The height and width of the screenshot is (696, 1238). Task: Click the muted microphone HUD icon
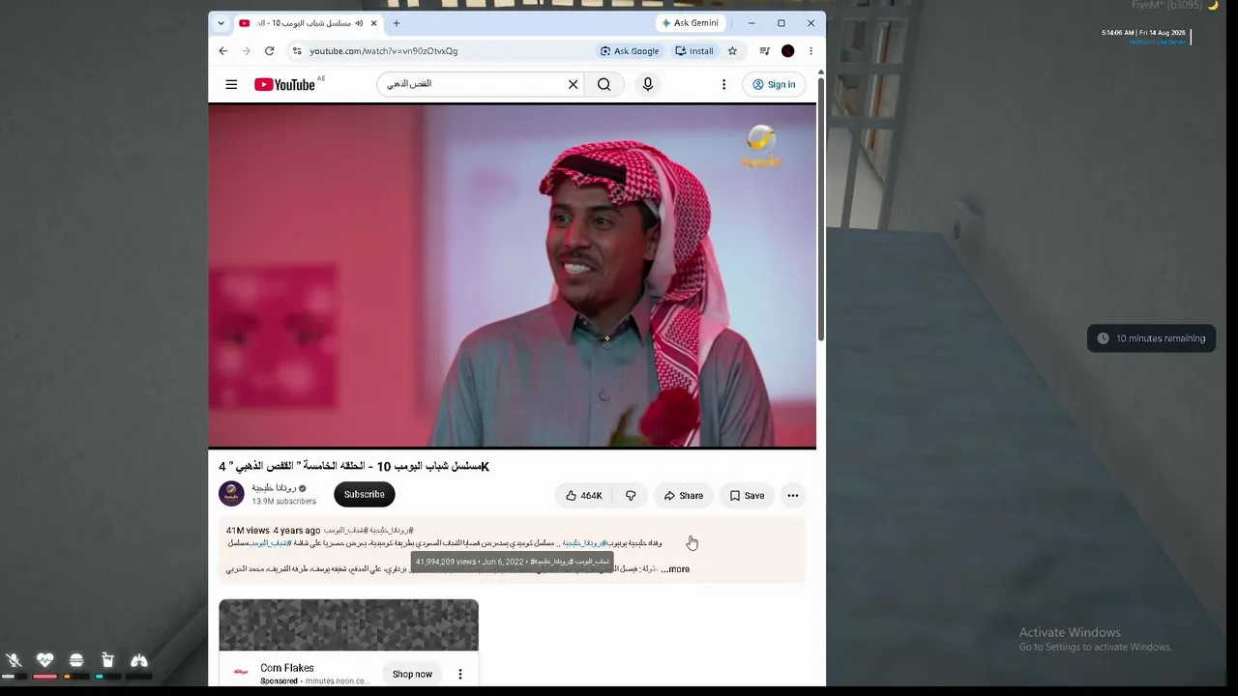14,660
